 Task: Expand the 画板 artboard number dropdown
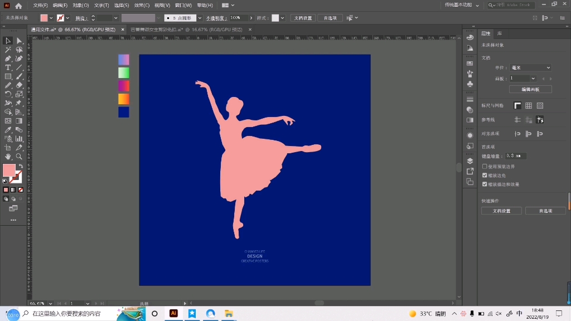point(533,79)
